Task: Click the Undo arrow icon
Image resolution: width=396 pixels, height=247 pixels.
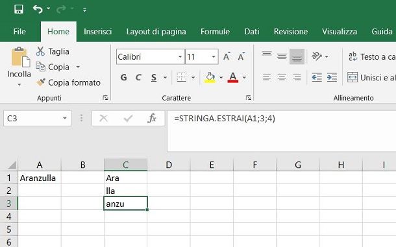Action: click(x=38, y=9)
